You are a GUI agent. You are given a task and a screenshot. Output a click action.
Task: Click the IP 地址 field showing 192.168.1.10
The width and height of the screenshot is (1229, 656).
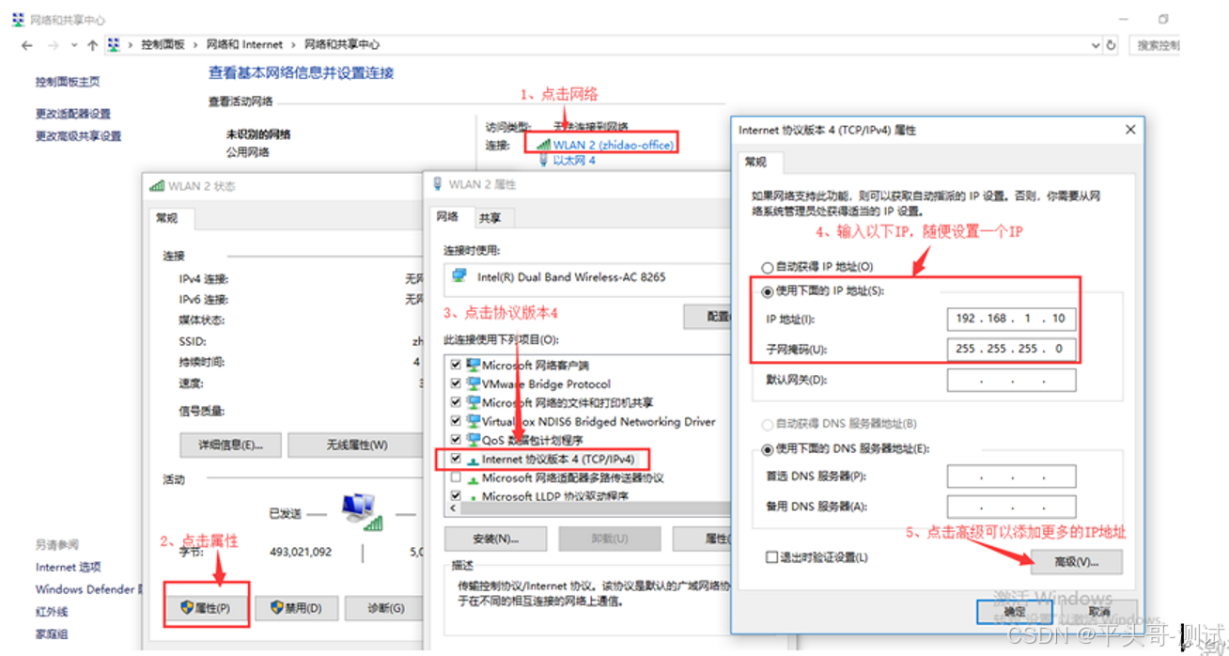tap(1011, 319)
